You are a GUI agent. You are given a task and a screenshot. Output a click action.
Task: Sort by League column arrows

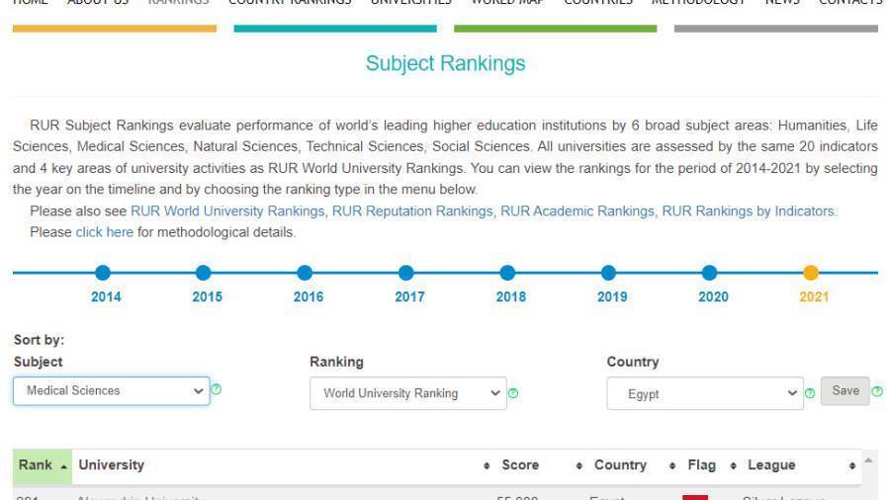pos(852,465)
